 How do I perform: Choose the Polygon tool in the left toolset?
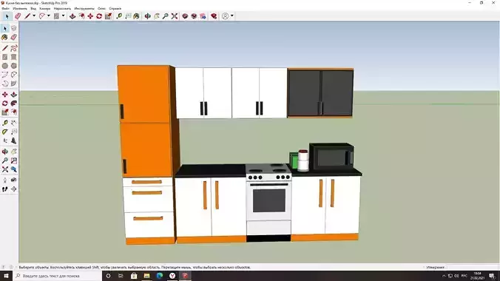tap(14, 66)
